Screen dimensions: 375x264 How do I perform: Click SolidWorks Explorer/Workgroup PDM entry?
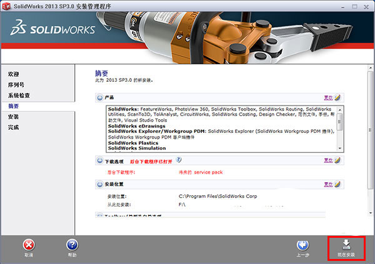156,131
